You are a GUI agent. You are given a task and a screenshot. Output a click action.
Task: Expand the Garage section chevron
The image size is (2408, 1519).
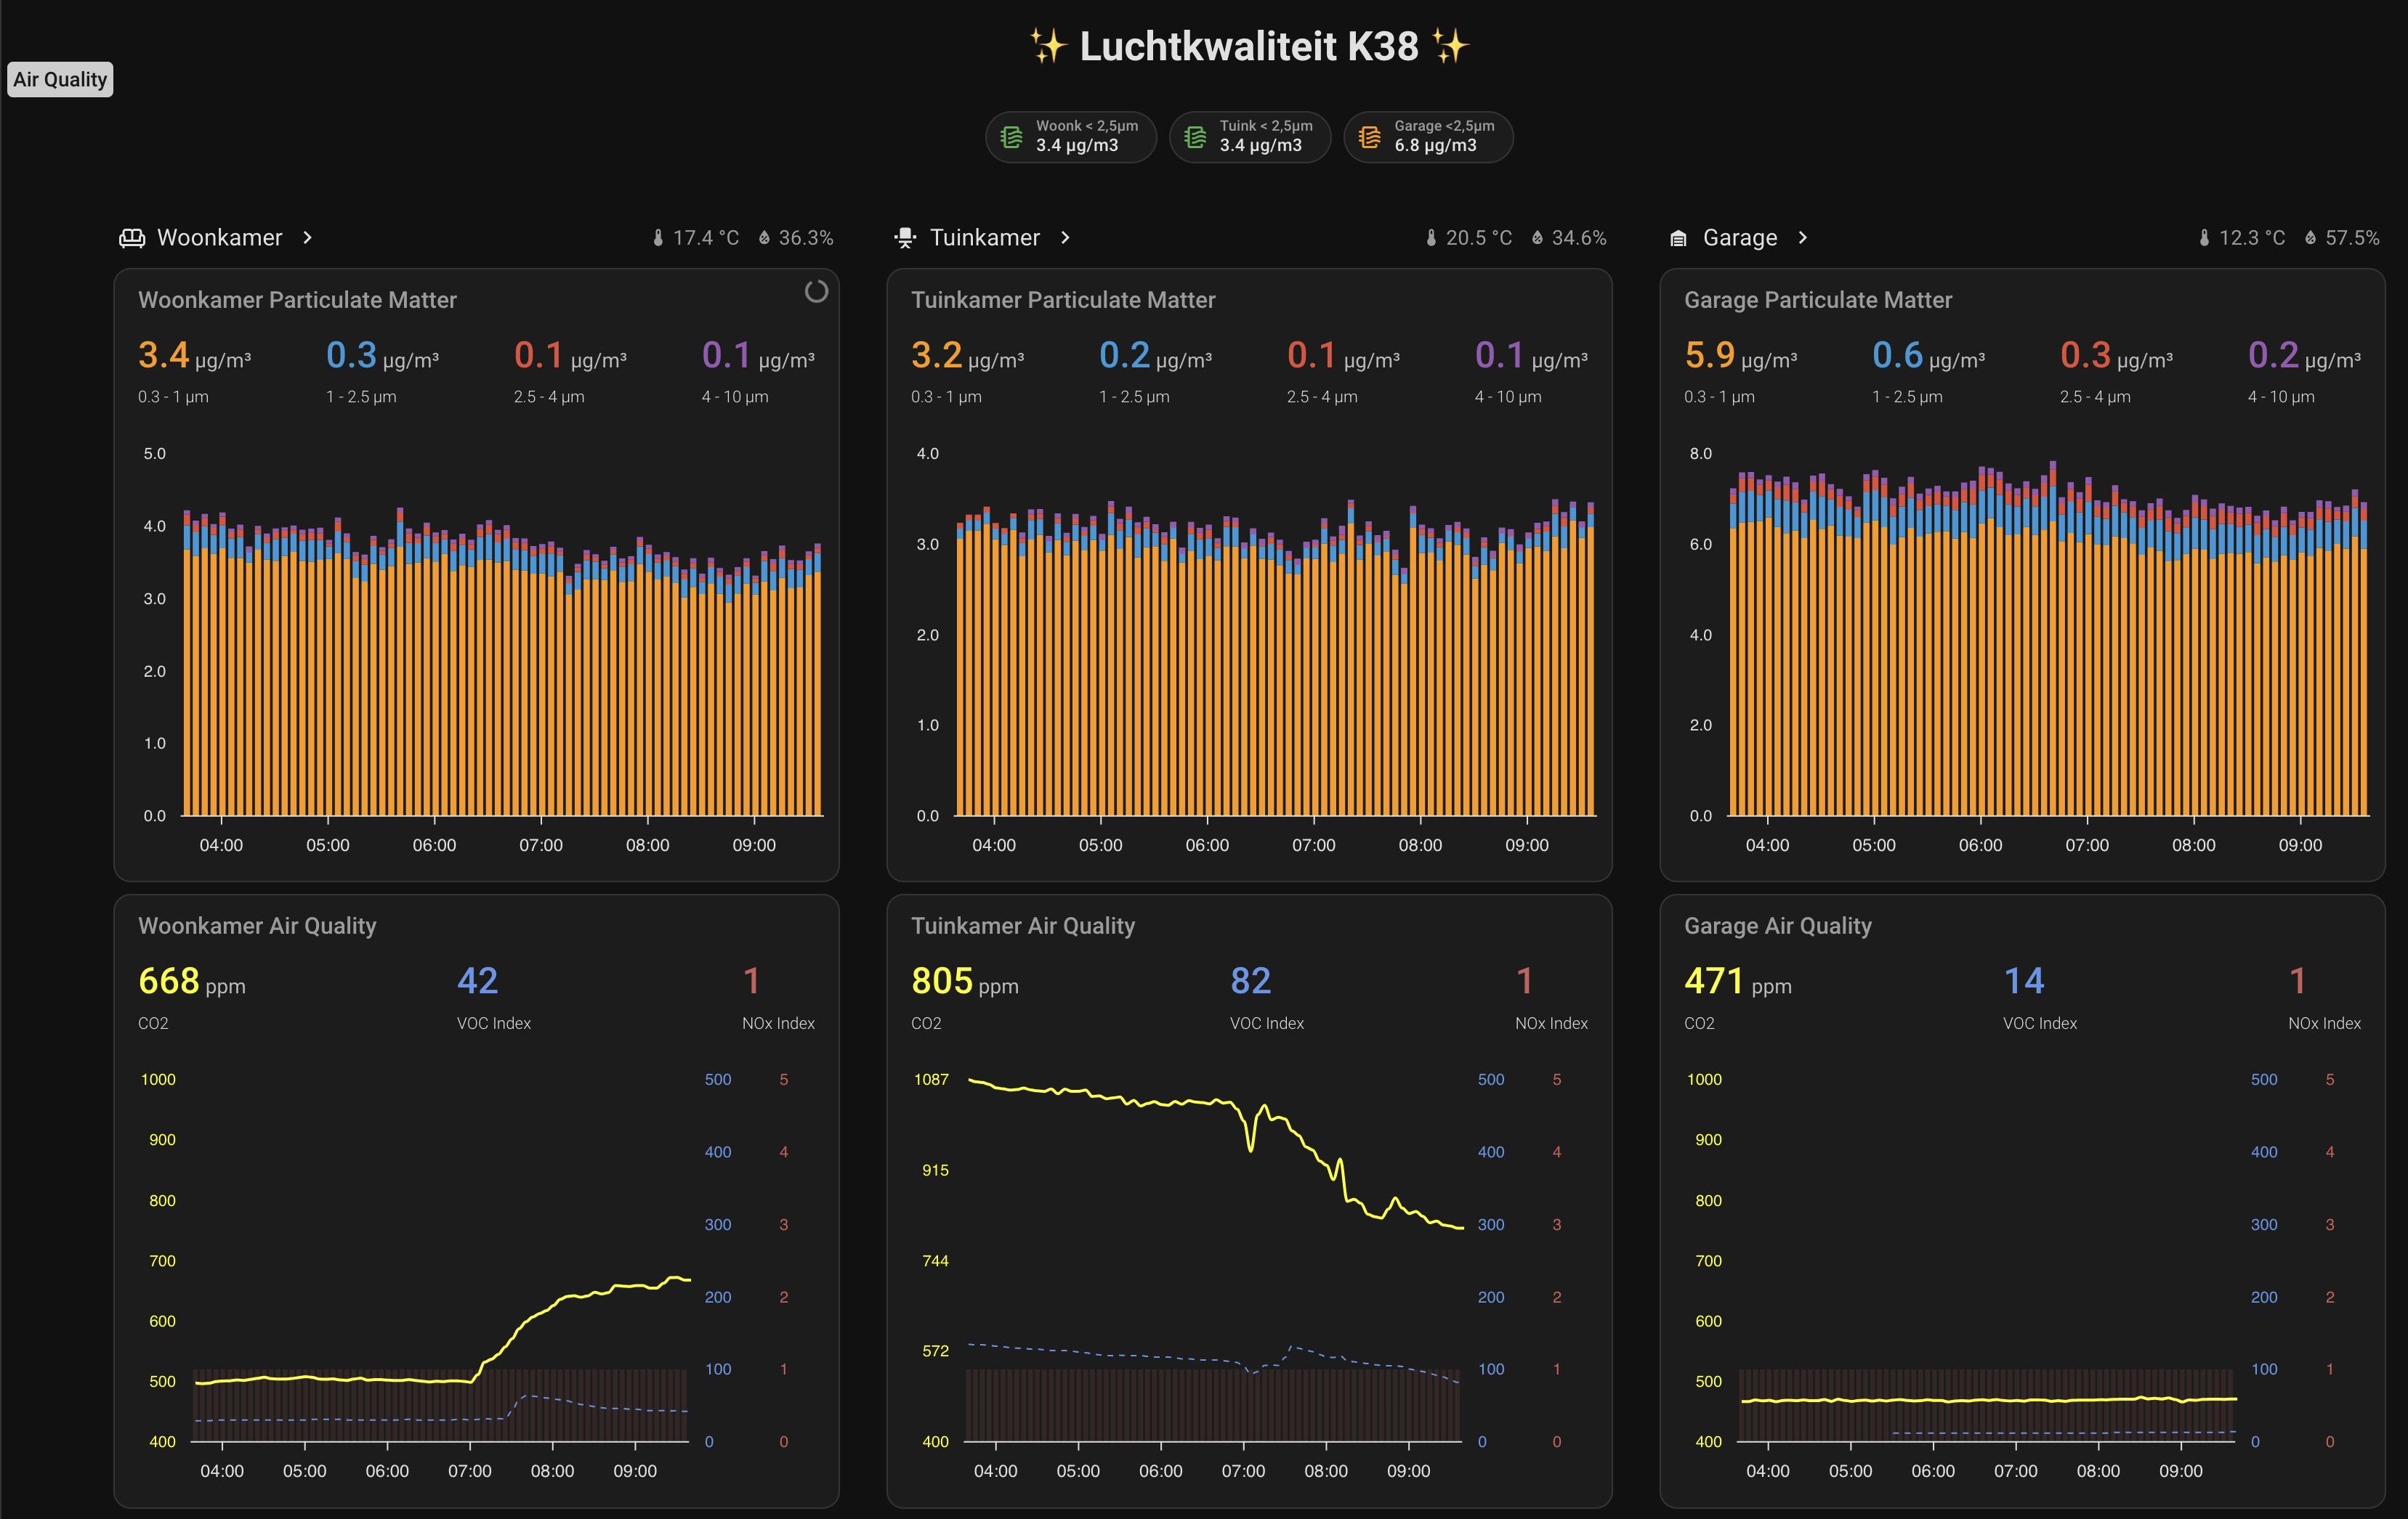coord(1802,238)
